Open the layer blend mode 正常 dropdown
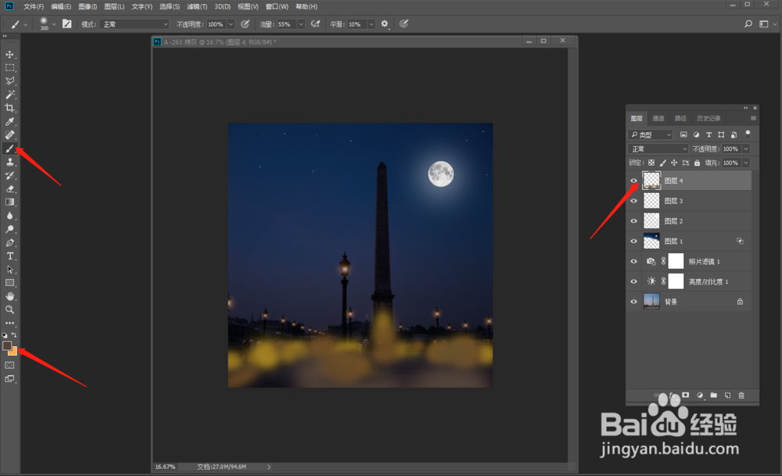782x476 pixels. point(658,149)
